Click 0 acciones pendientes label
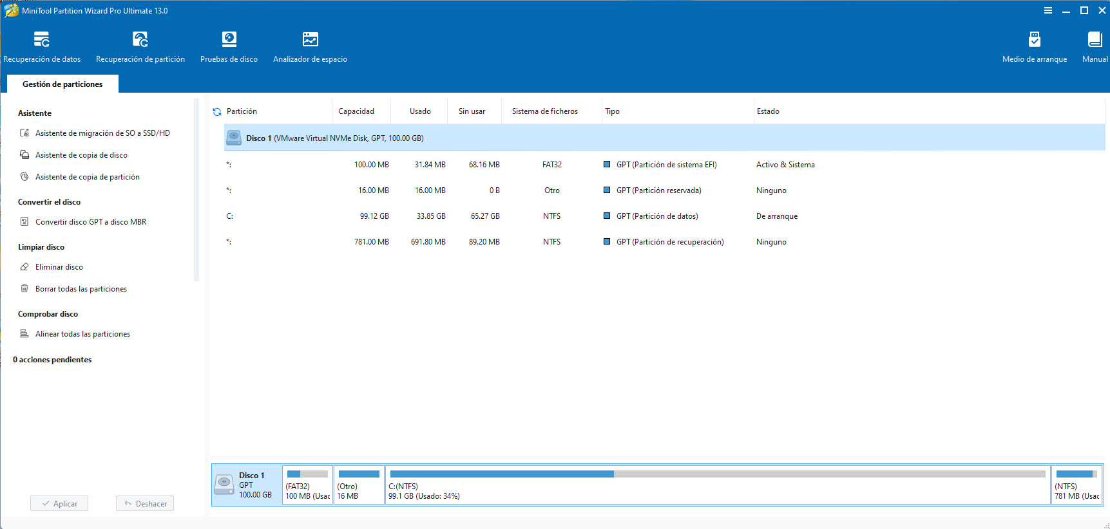1110x529 pixels. coord(52,360)
